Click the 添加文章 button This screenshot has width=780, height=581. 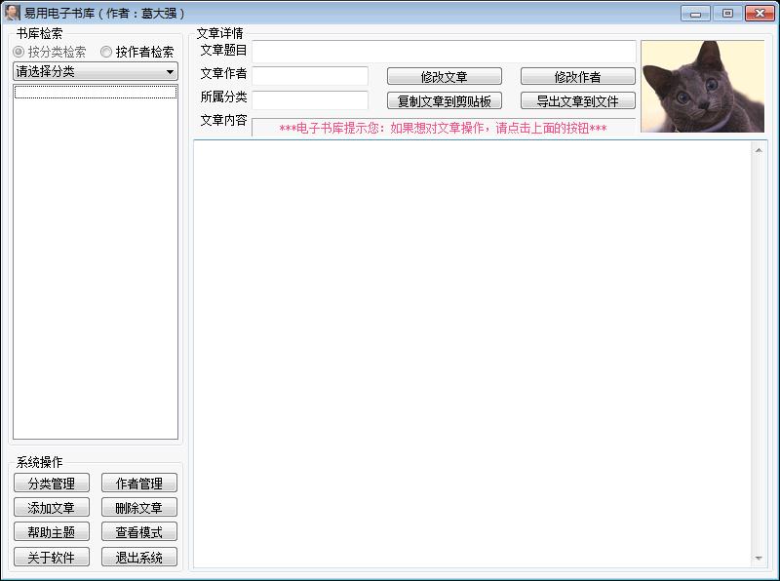click(52, 507)
